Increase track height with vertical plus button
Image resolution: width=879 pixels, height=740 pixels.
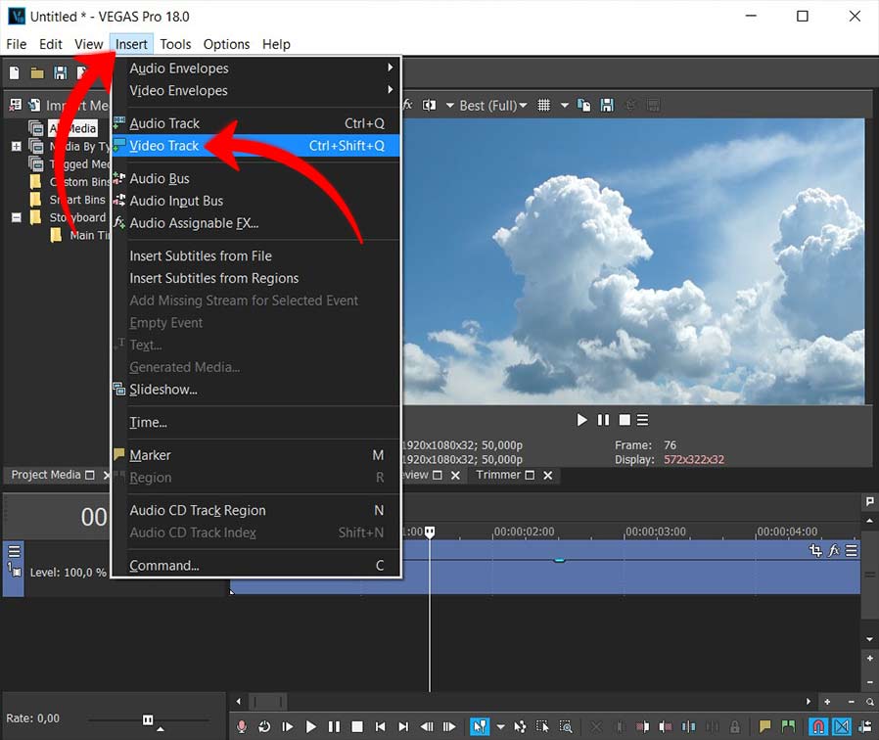tap(869, 658)
